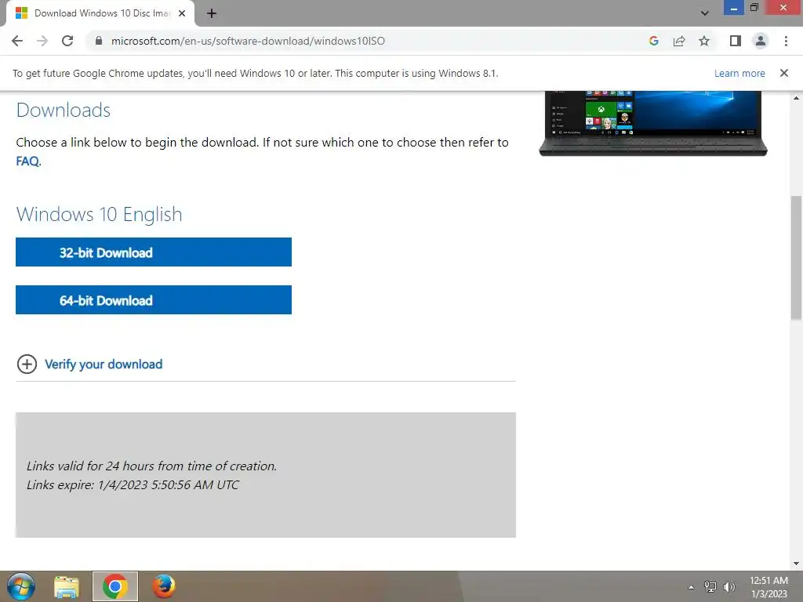The width and height of the screenshot is (803, 602).
Task: Click the scrollbar up arrow
Action: click(x=796, y=97)
